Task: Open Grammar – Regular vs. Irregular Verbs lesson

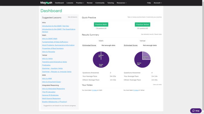Action: coord(57,72)
